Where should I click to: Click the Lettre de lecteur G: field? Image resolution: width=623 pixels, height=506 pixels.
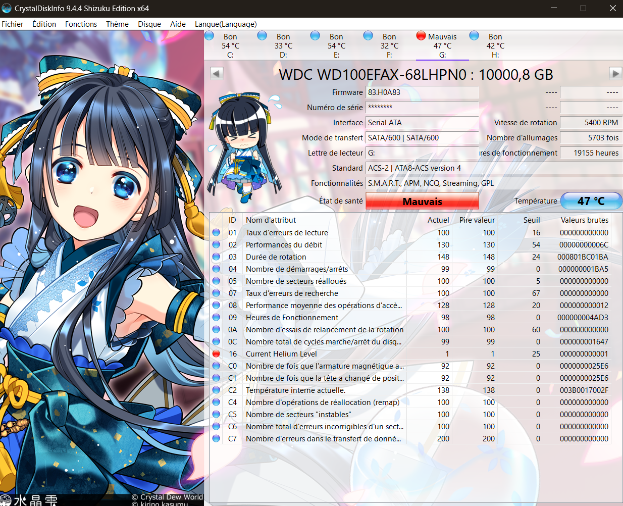click(x=422, y=153)
